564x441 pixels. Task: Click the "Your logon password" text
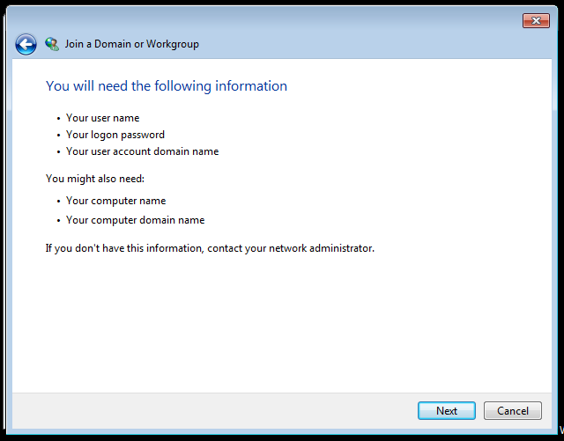point(115,135)
